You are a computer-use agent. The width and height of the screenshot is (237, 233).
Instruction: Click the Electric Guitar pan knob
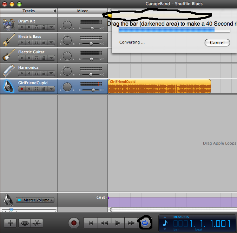(67, 56)
